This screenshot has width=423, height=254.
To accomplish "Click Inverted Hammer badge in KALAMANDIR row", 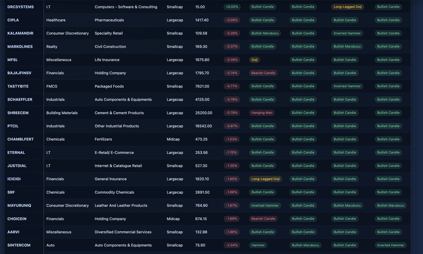I will [x=347, y=33].
